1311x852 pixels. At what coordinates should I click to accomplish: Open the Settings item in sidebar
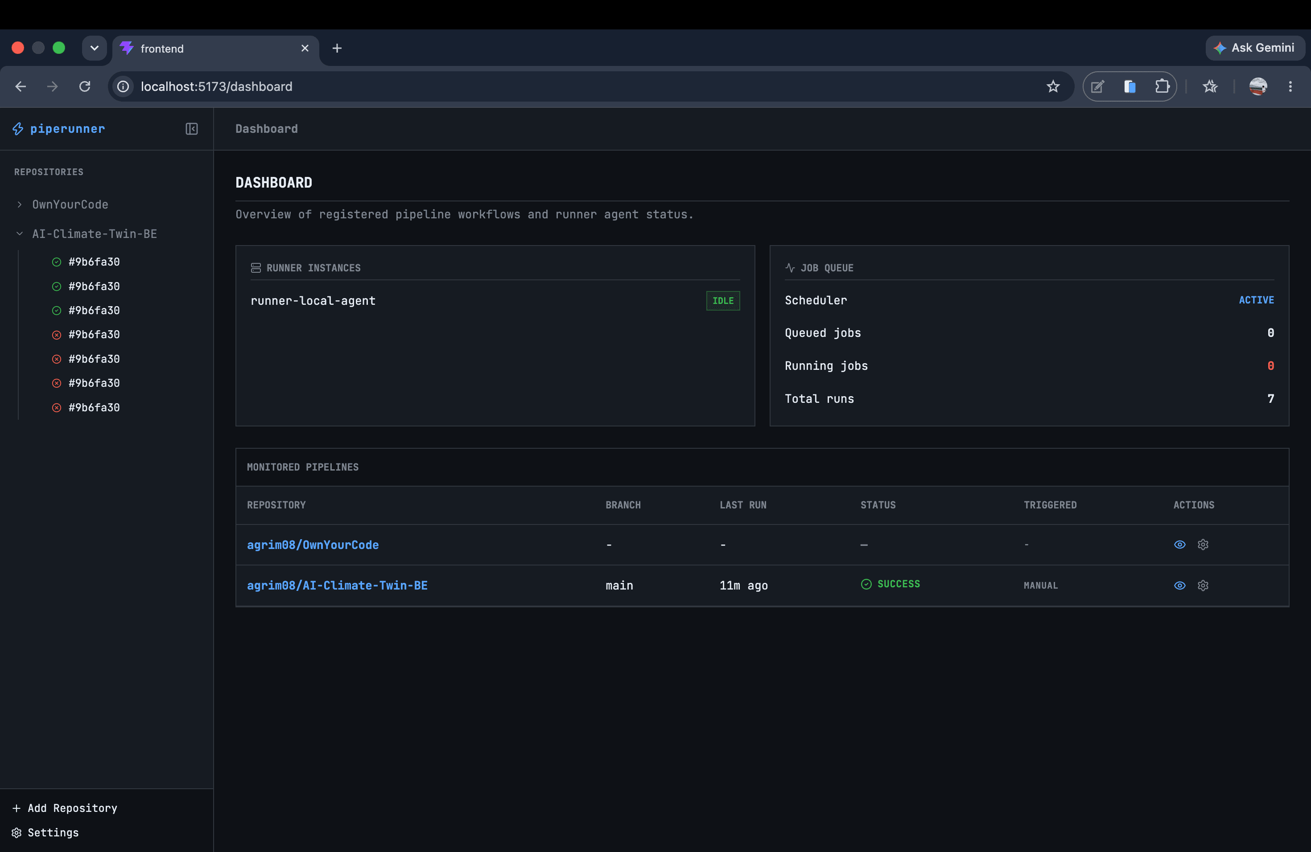45,832
